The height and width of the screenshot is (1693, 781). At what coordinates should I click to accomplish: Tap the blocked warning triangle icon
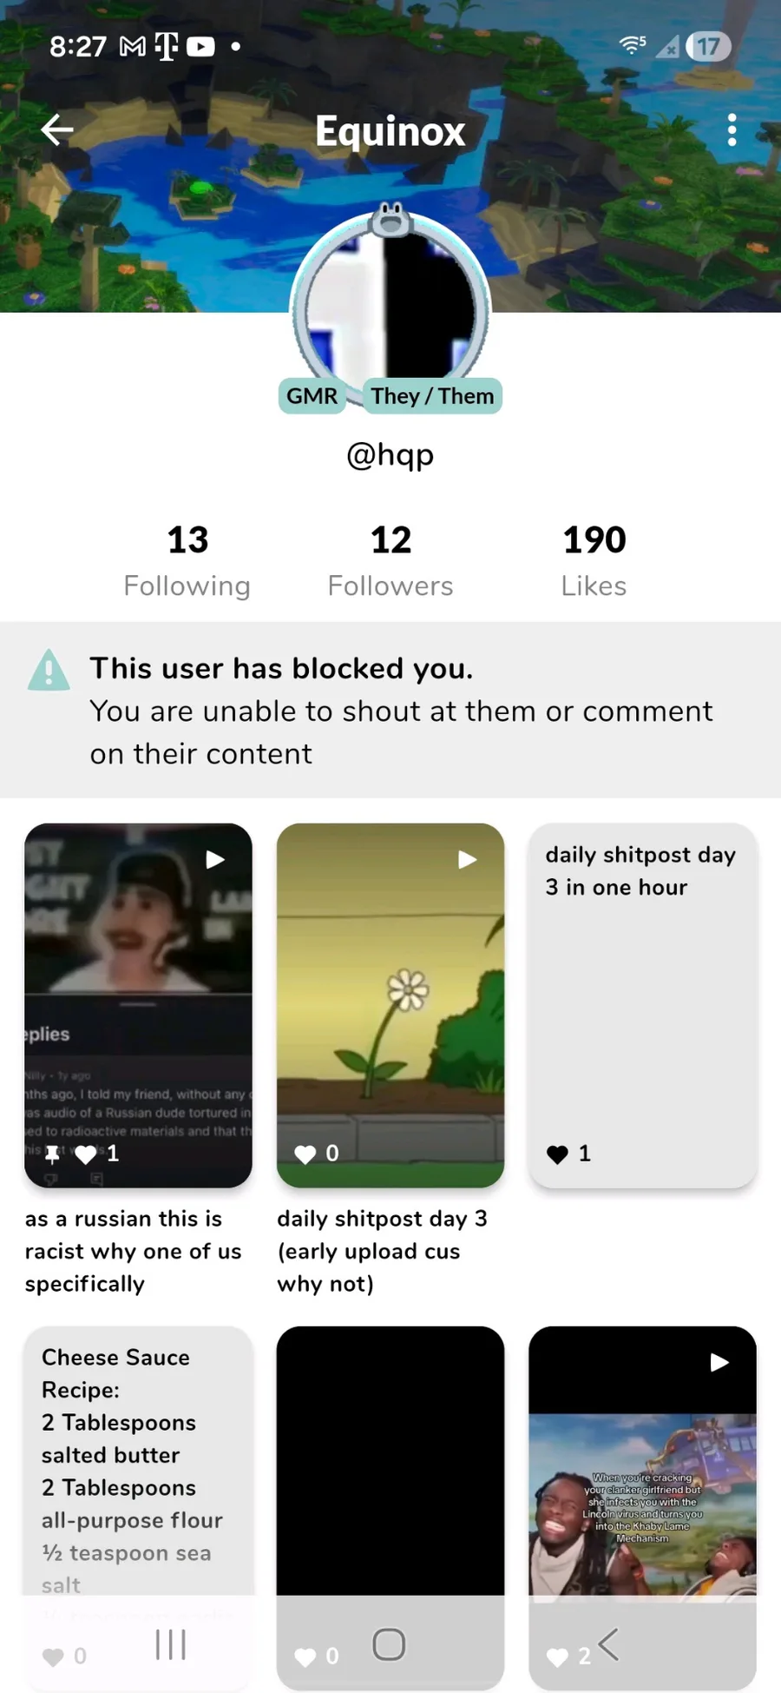tap(49, 671)
